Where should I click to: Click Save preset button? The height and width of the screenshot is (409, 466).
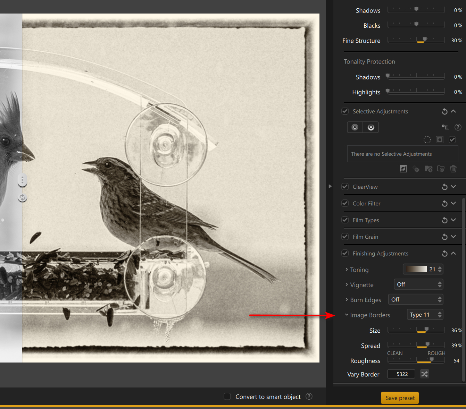(x=400, y=398)
